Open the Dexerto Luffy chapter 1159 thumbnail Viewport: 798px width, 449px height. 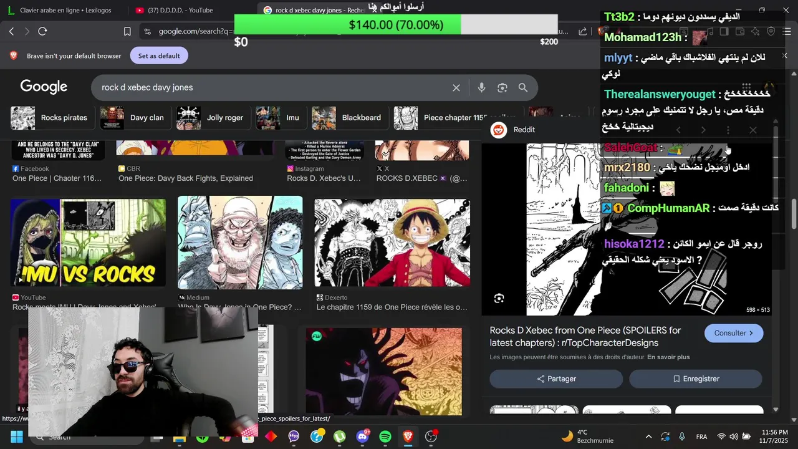tap(392, 243)
